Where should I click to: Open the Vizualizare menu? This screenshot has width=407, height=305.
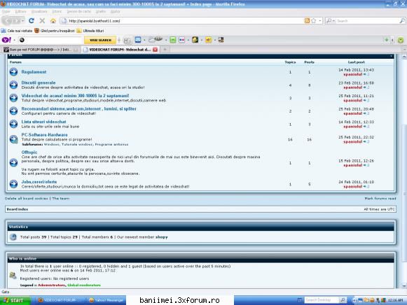point(39,12)
